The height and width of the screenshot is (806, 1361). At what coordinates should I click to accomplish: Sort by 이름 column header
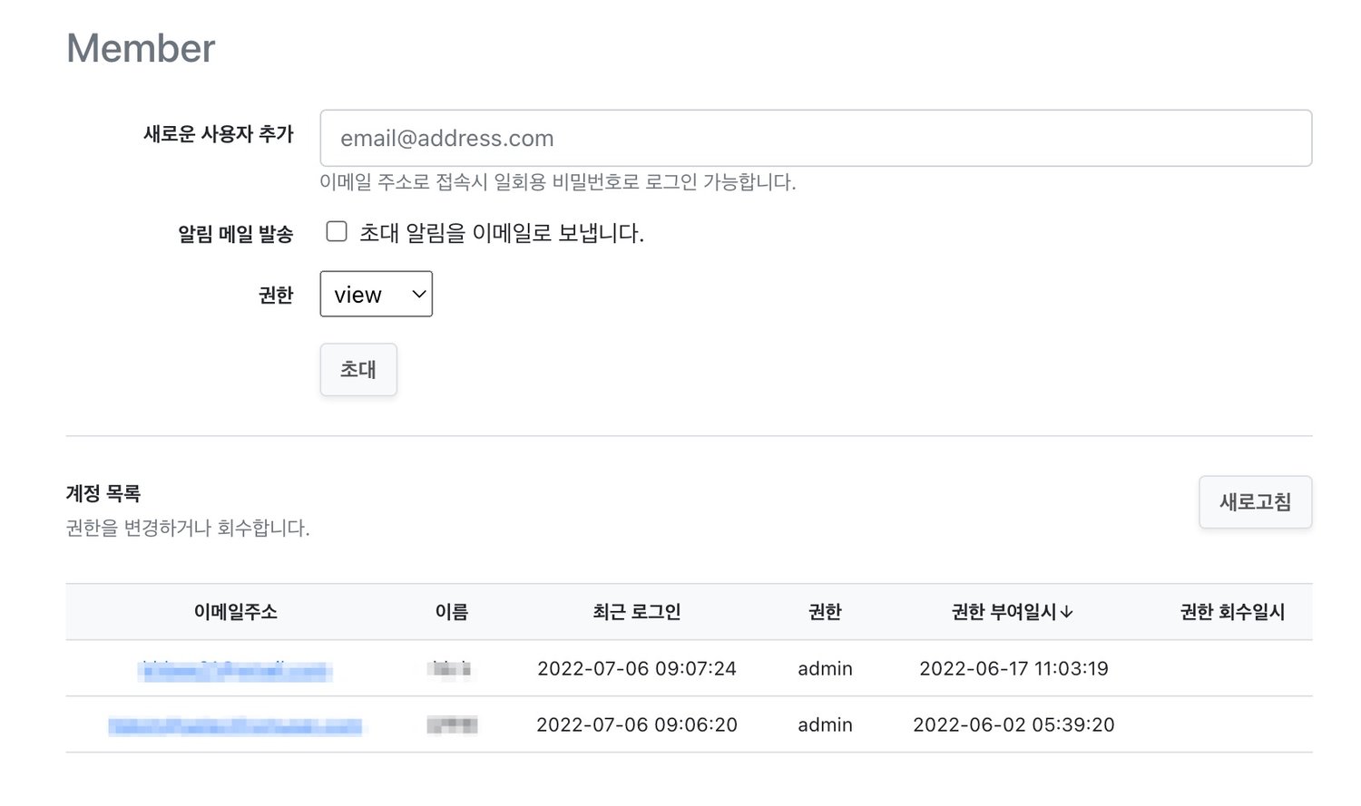click(x=452, y=612)
